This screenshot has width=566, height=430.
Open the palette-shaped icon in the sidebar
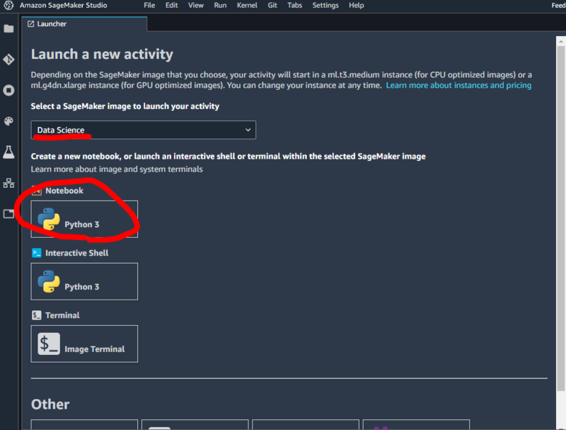coord(8,121)
